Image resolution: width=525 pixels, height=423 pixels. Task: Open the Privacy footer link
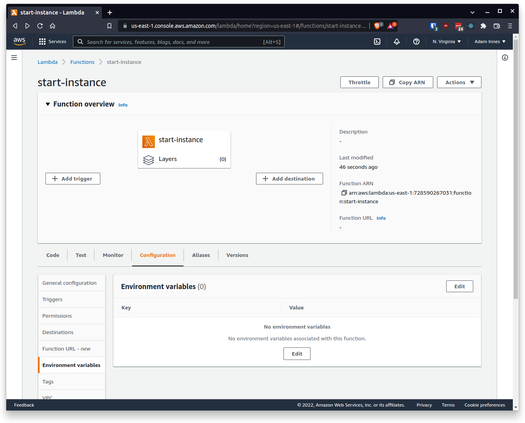pos(424,405)
